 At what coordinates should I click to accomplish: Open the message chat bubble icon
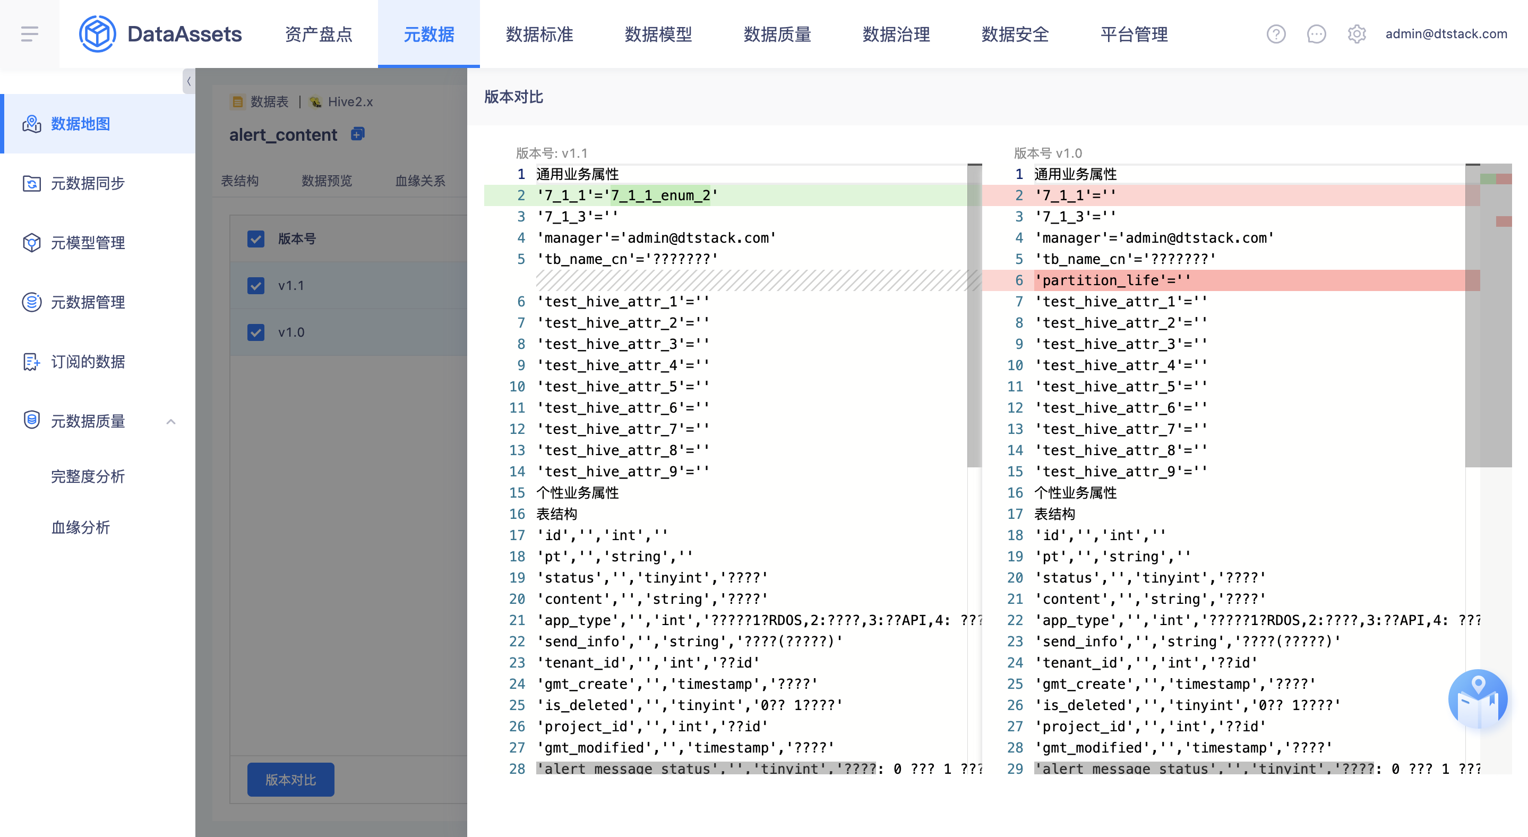pyautogui.click(x=1316, y=34)
